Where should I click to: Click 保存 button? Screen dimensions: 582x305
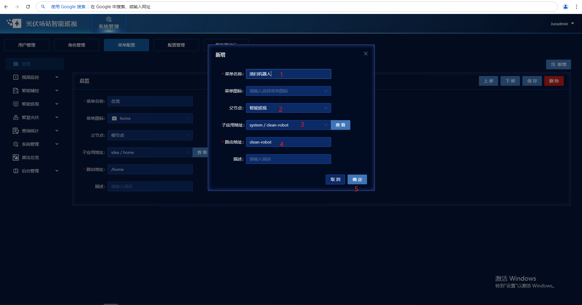coord(532,81)
